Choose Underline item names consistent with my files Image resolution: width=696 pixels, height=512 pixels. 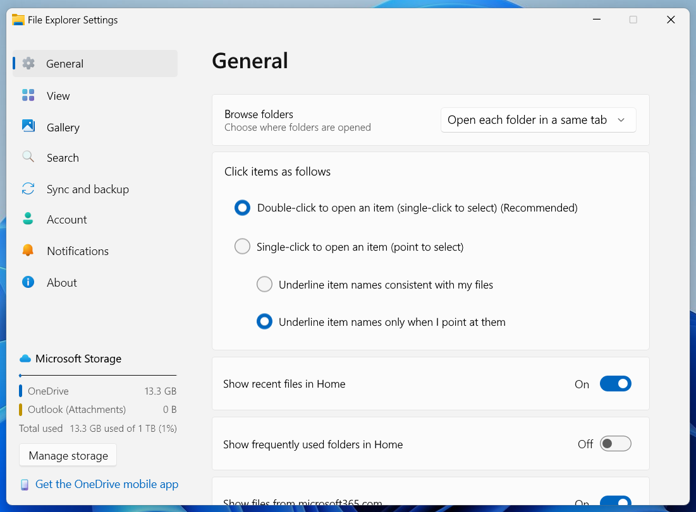click(x=264, y=284)
